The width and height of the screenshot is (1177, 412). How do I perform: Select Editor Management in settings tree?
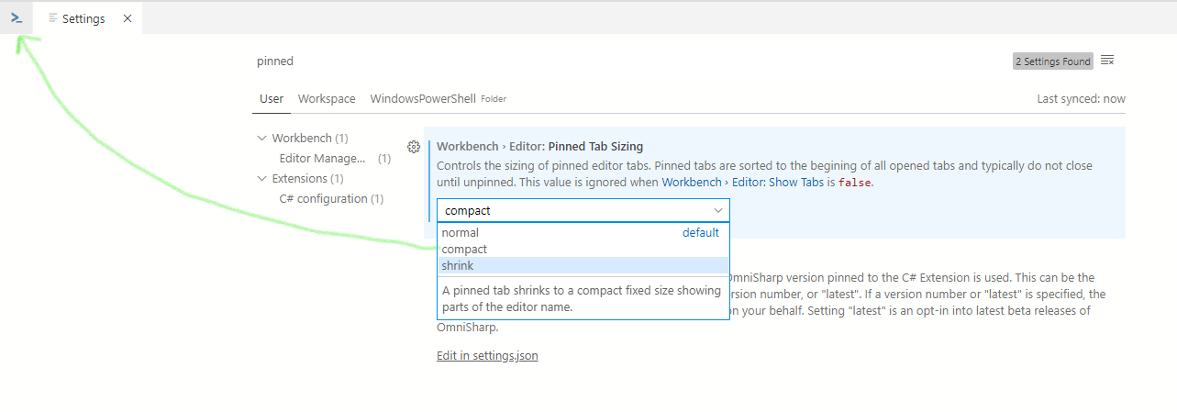322,159
